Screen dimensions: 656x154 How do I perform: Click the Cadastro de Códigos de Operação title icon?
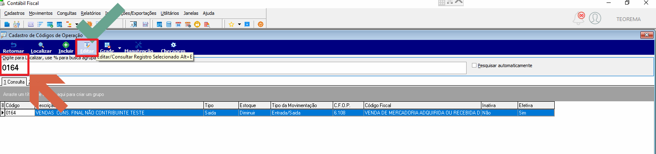[x=4, y=35]
